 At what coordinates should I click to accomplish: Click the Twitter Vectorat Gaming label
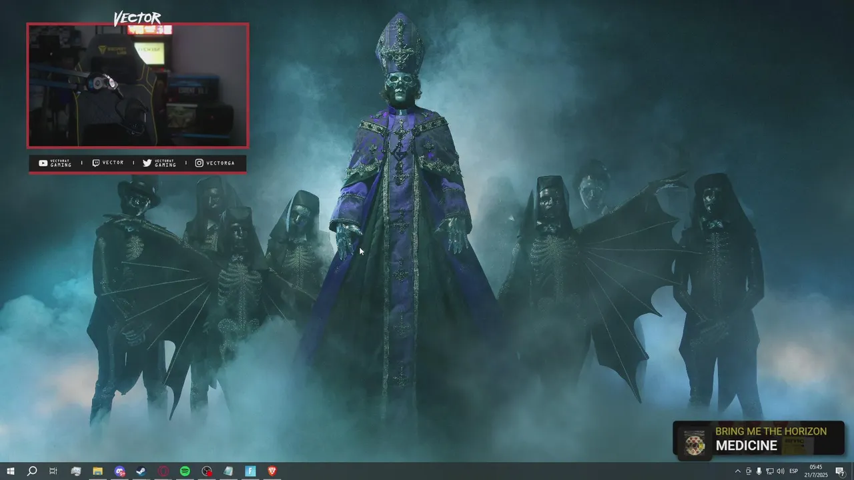click(x=159, y=163)
